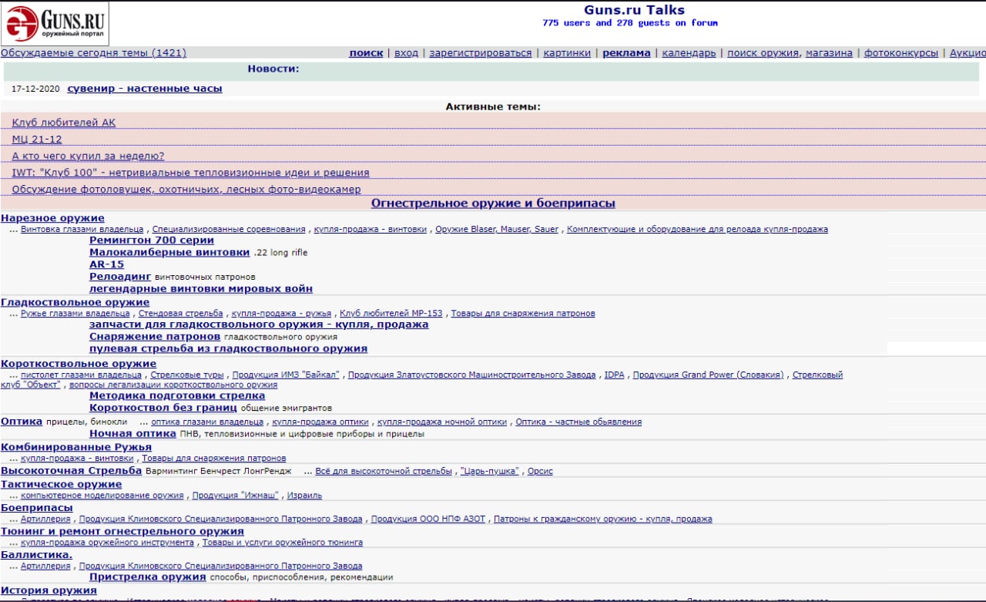Open компьютерное моделирование оружия subforum

[x=102, y=496]
